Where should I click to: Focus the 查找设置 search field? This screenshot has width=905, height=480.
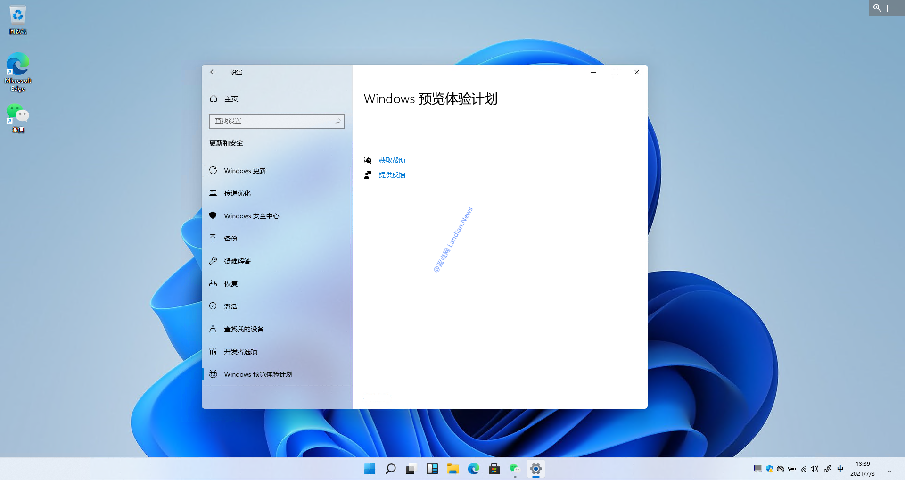pos(277,121)
